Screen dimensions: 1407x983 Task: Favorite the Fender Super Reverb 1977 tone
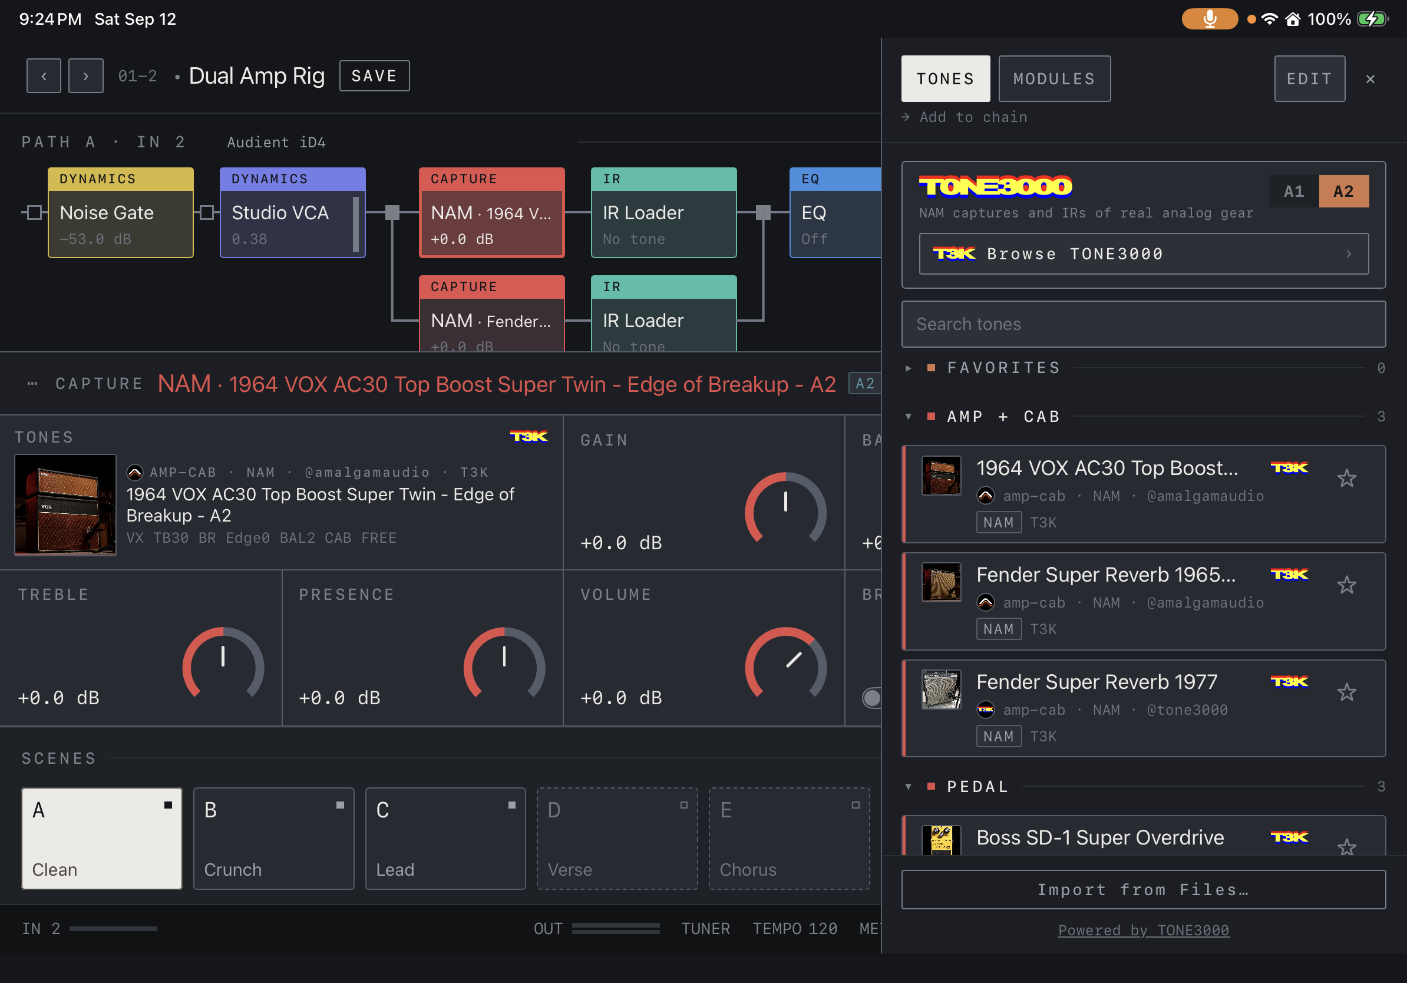(1346, 692)
